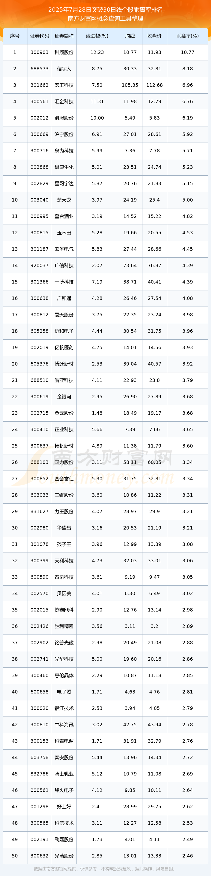Click stock code 300812
The image size is (211, 876).
tap(39, 315)
